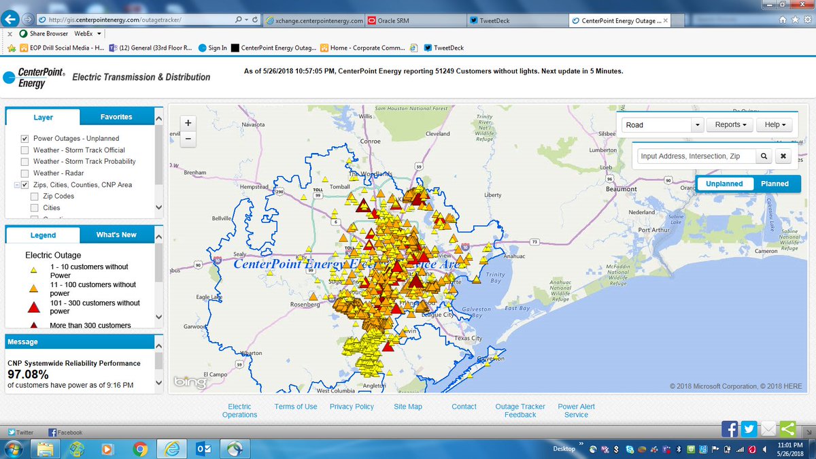This screenshot has height=459, width=816.
Task: Switch to the TweetDeck browser tab
Action: click(x=517, y=20)
